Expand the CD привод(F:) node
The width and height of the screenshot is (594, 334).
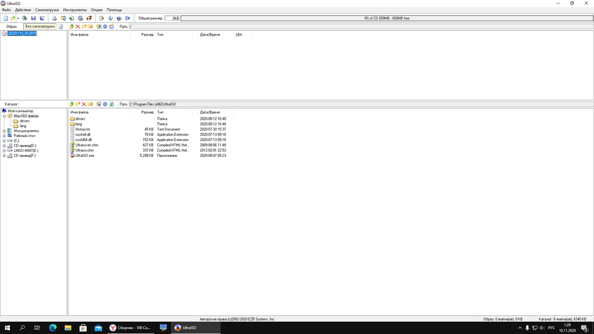4,155
